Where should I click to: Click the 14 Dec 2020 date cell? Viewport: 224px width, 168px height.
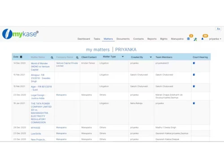pos(19,63)
